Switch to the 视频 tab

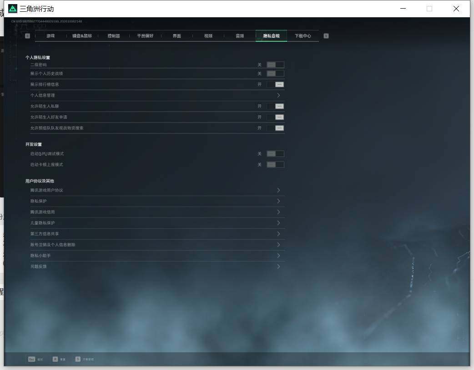click(208, 36)
